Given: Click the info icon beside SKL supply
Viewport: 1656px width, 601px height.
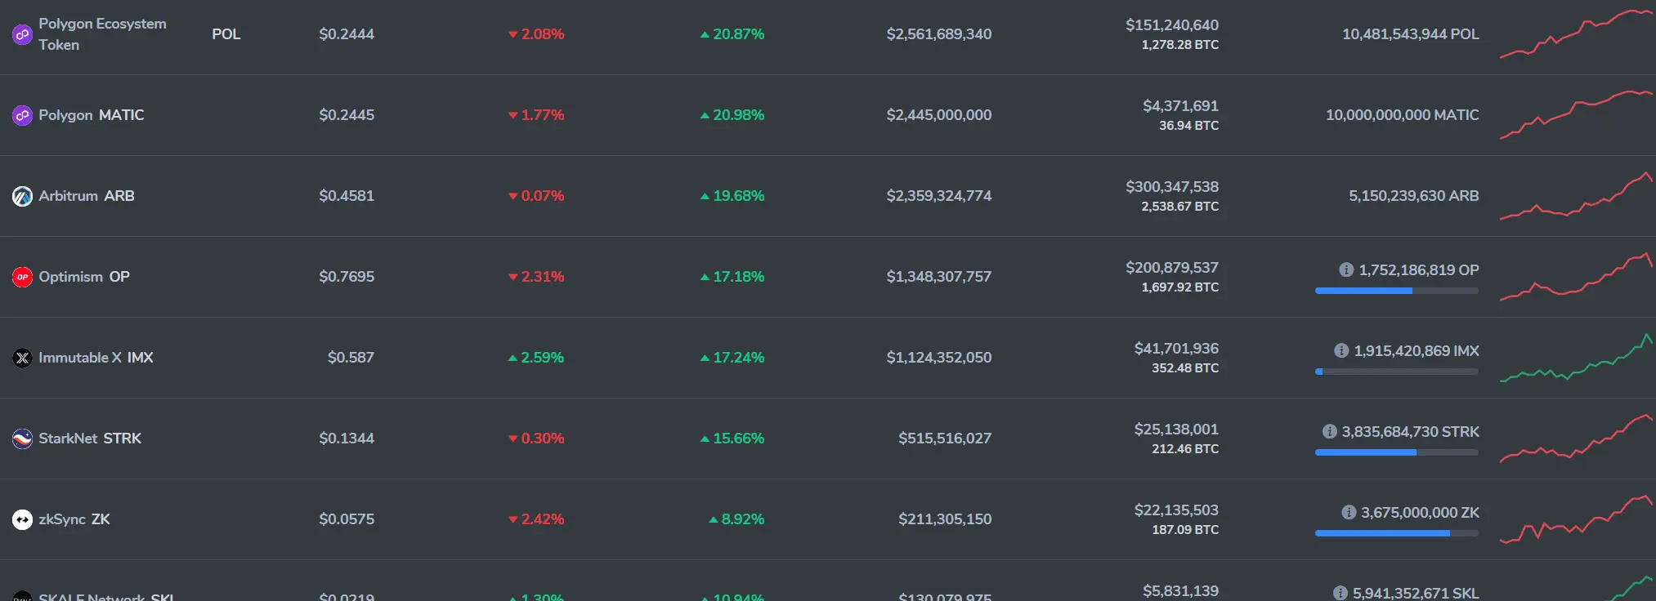Looking at the screenshot, I should (x=1340, y=593).
